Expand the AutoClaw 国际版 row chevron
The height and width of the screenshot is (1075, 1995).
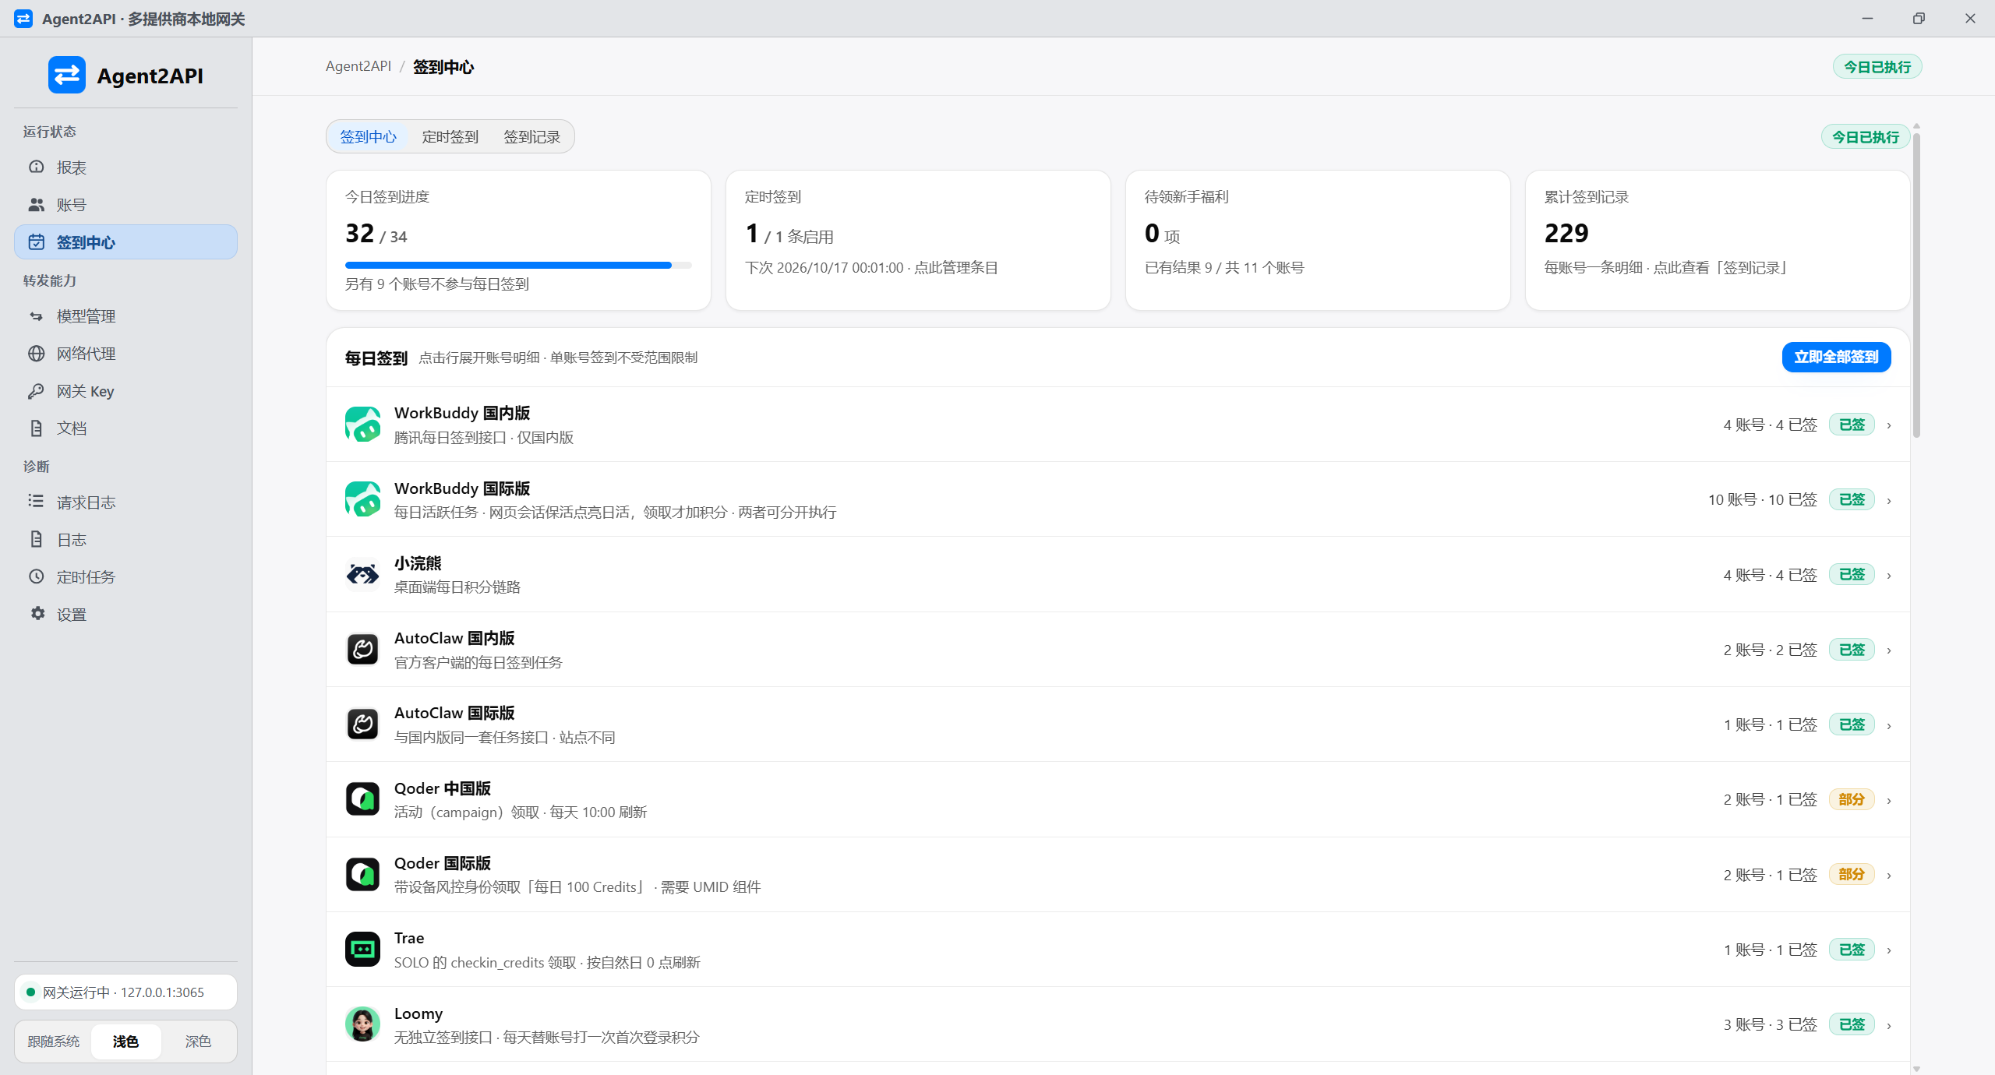[x=1889, y=725]
